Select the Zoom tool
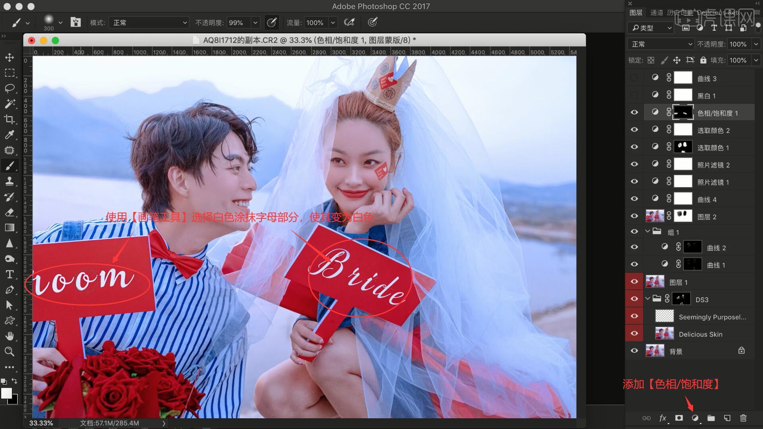The height and width of the screenshot is (429, 763). point(10,352)
